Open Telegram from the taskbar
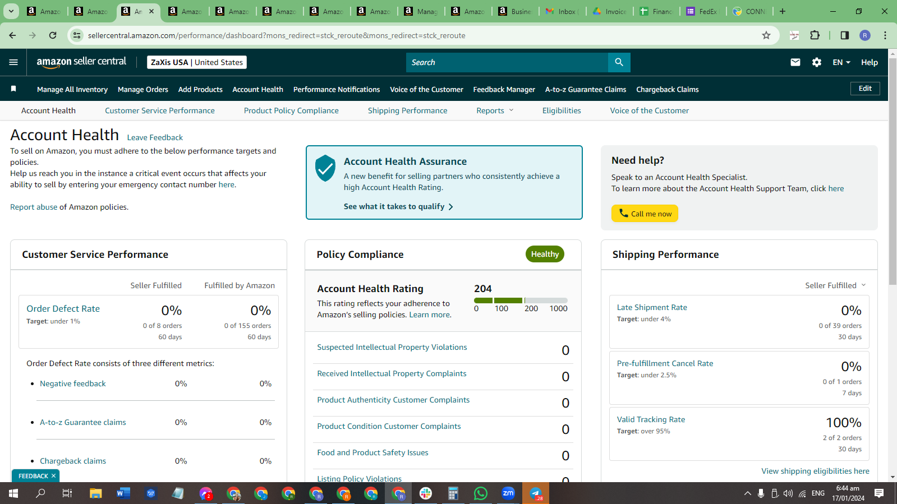Viewport: 897px width, 504px height. [x=536, y=493]
